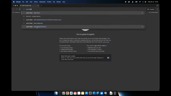Choose the lyric.nin Google Search suggestion
Viewport: 171px width, 96px height.
(83, 16)
